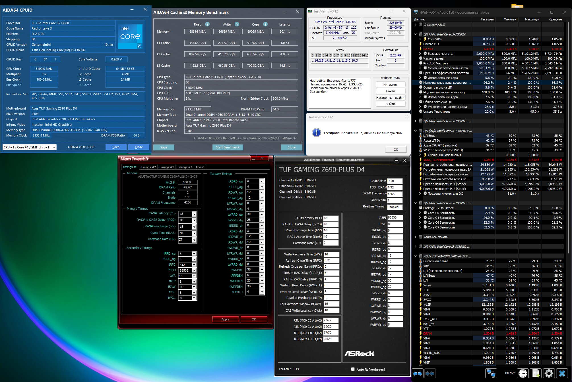
Task: Click HWiNFO expand columns arrows icon
Action: [x=418, y=373]
